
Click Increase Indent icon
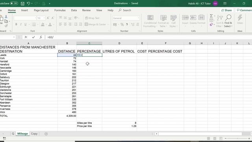(x=80, y=24)
